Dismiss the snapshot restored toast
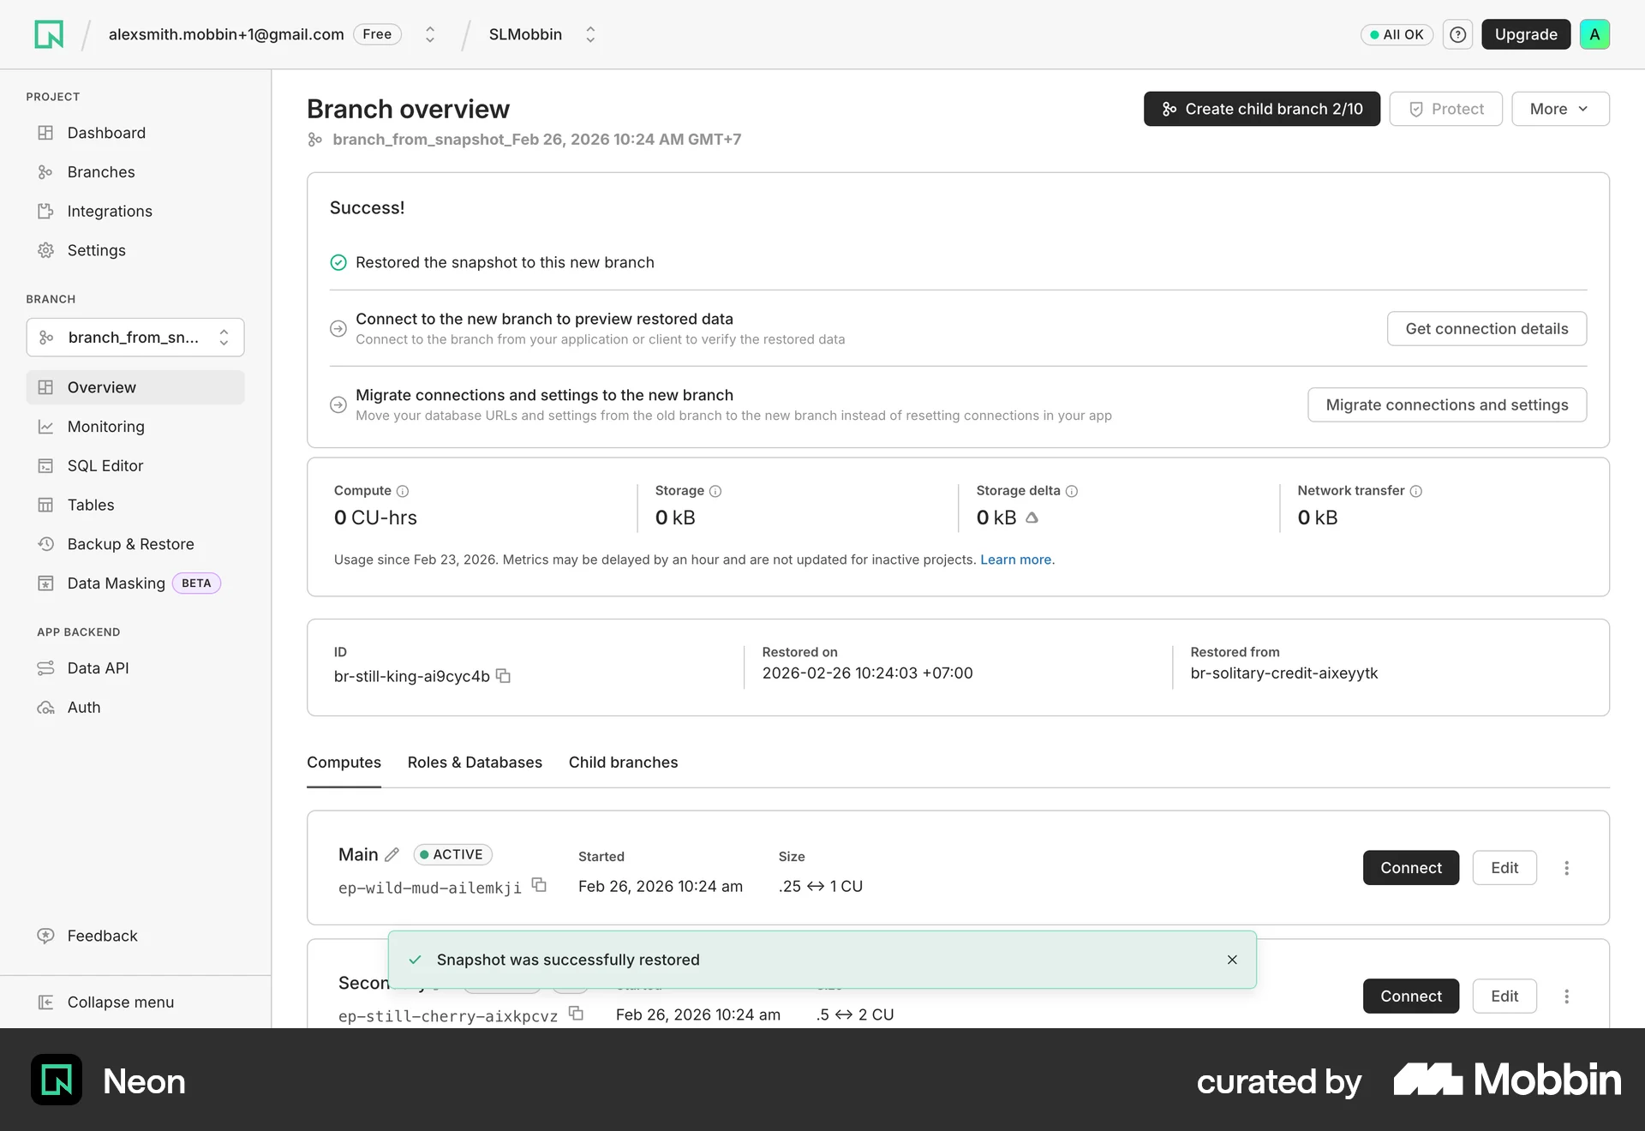This screenshot has height=1131, width=1645. 1232,960
